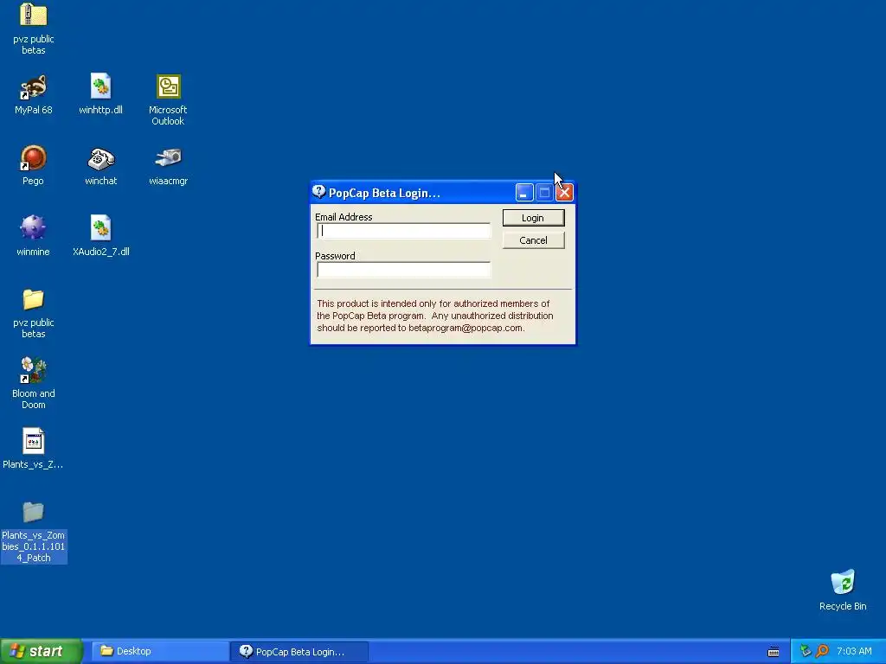
Task: Click the Login button
Action: click(533, 218)
